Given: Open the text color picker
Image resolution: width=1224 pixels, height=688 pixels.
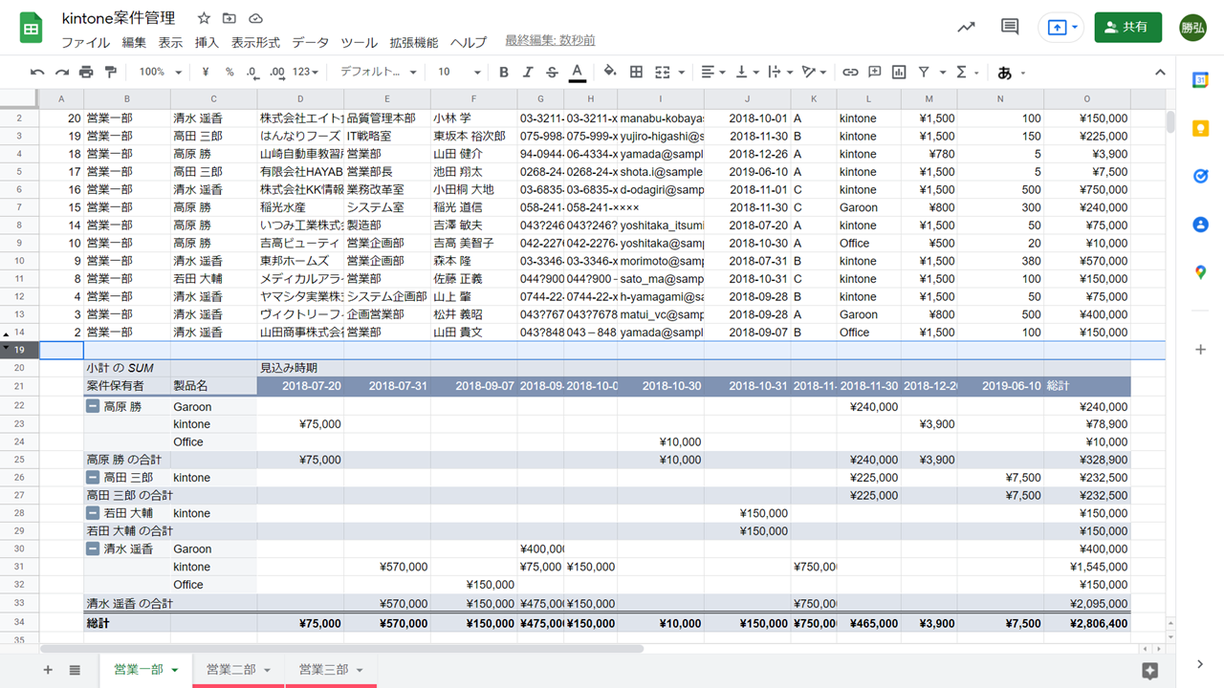Looking at the screenshot, I should click(578, 72).
